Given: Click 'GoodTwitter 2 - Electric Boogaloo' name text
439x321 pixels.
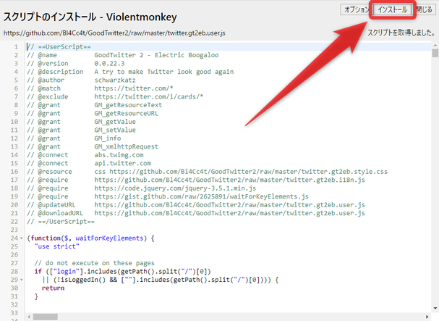Looking at the screenshot, I should pos(156,55).
